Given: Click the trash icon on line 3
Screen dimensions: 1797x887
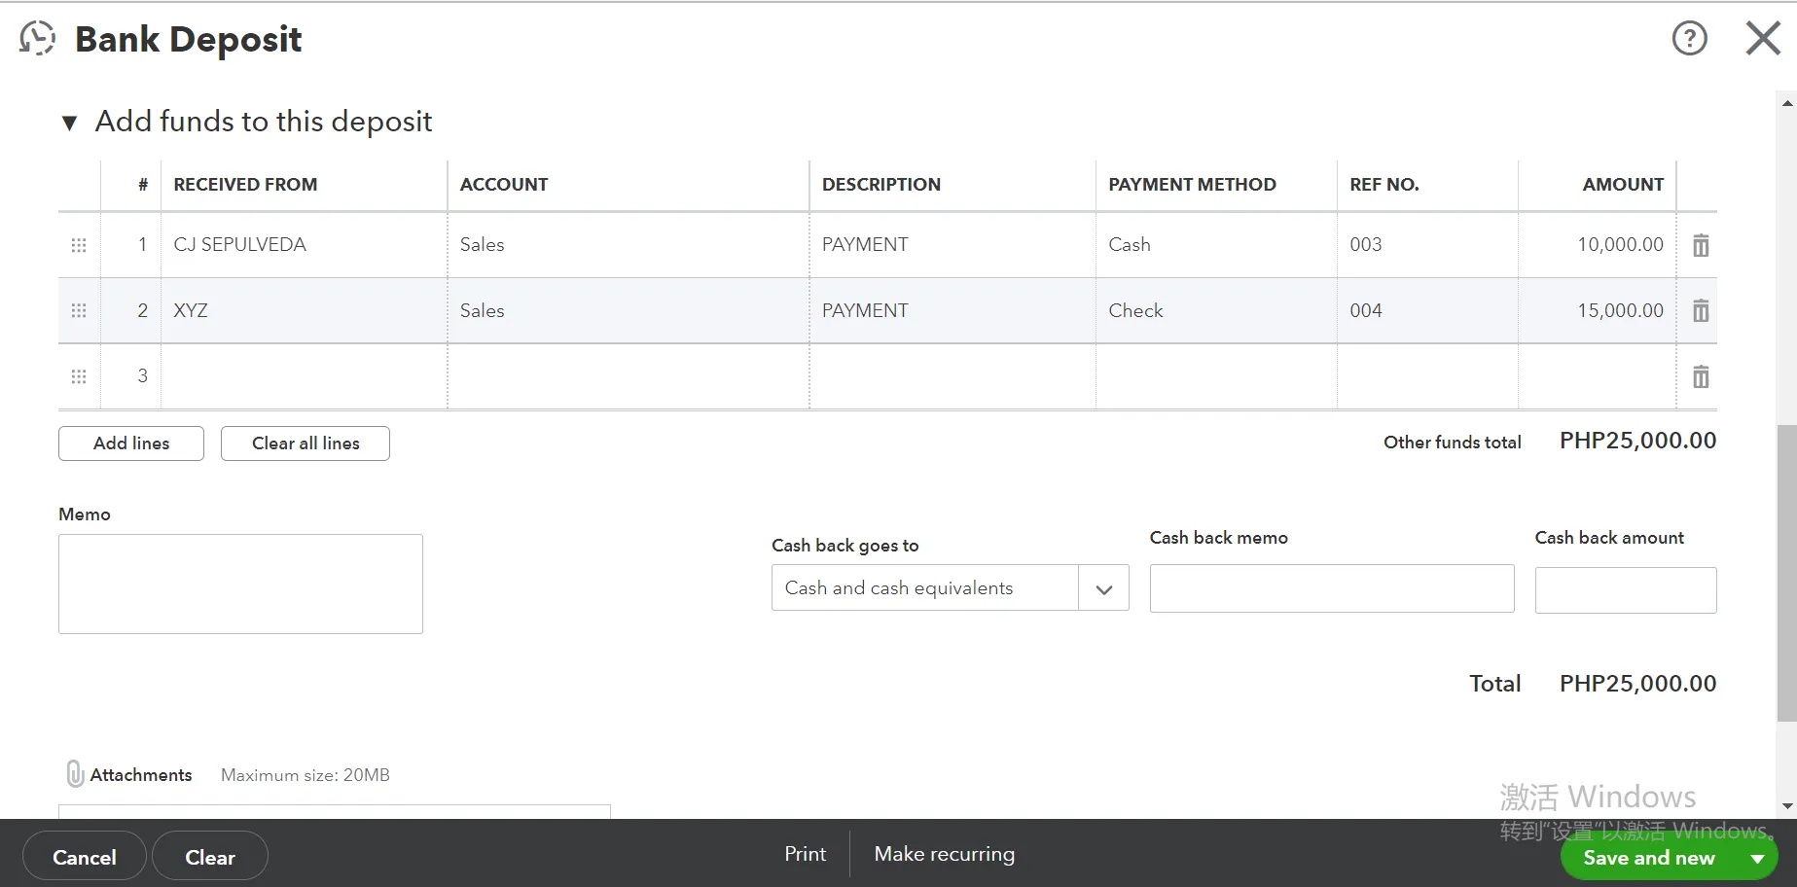Looking at the screenshot, I should coord(1700,376).
